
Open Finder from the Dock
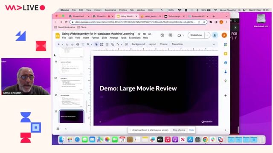62,140
